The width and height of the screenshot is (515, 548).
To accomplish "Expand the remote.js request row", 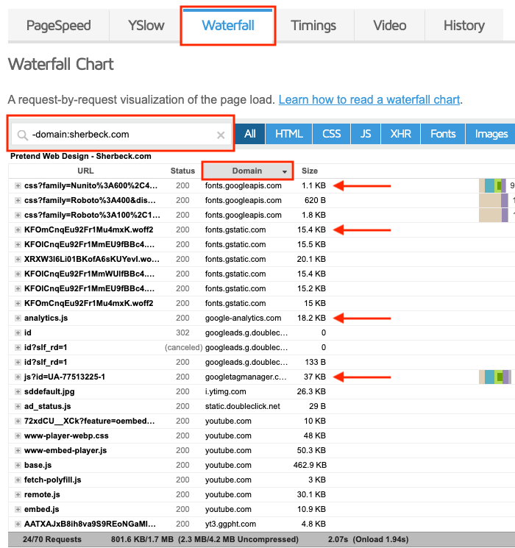I will (18, 494).
